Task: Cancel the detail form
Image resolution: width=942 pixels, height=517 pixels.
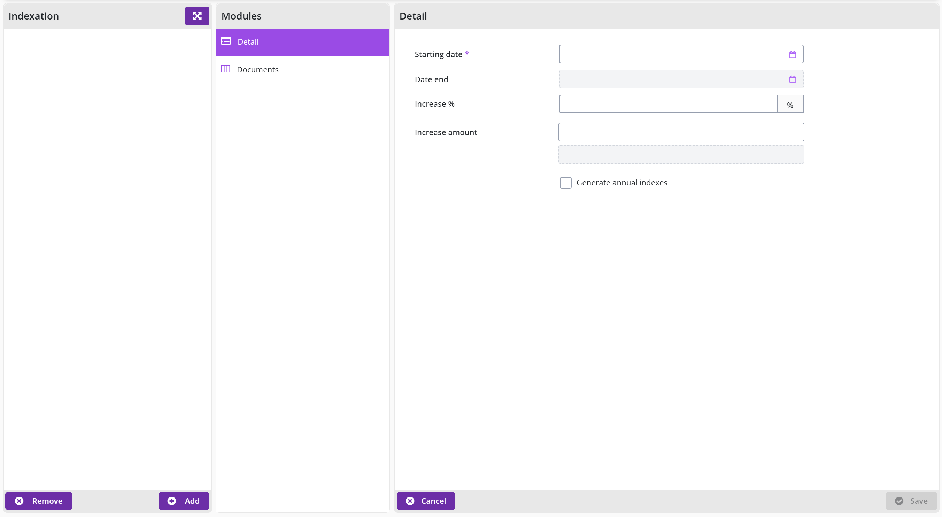Action: point(426,501)
